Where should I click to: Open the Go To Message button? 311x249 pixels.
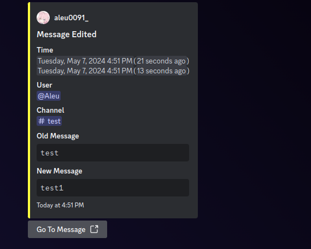click(67, 229)
